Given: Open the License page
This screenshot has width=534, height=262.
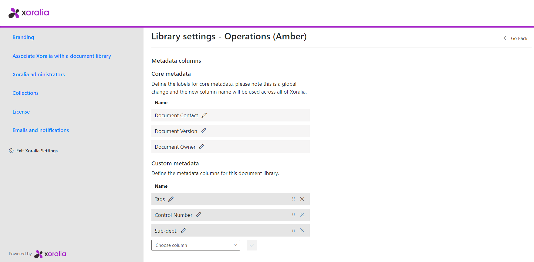Looking at the screenshot, I should point(21,112).
